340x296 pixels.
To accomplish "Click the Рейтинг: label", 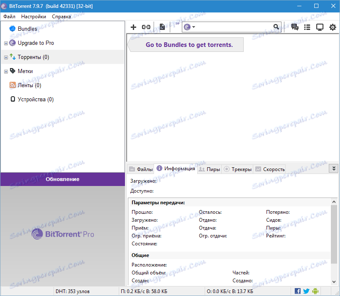I will (x=276, y=236).
